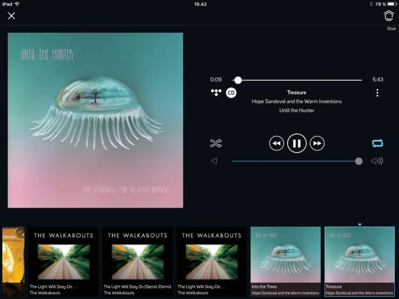Skip back to previous track
Image resolution: width=399 pixels, height=299 pixels.
tap(276, 143)
